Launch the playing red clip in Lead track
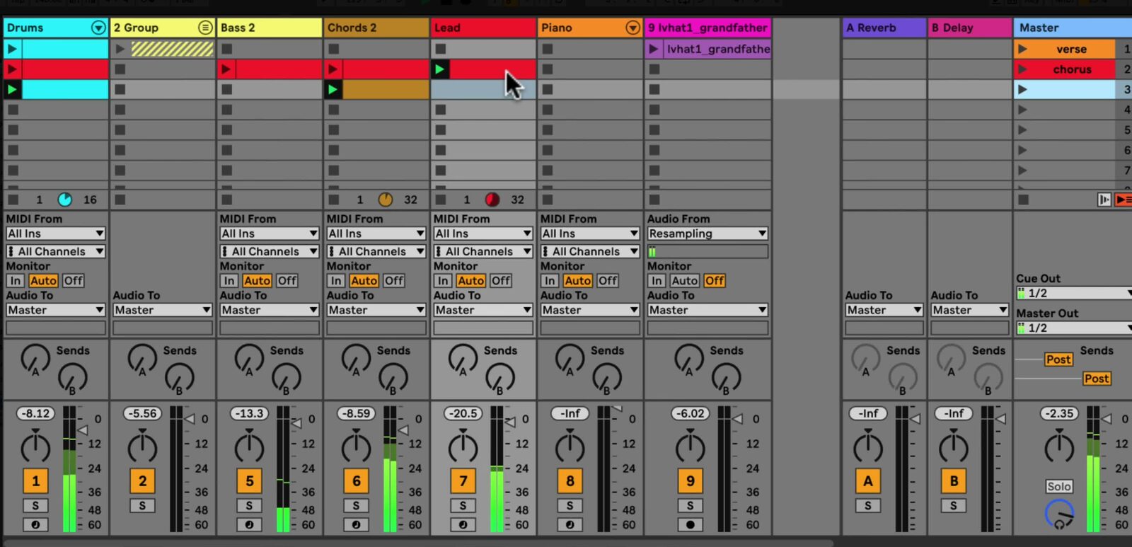This screenshot has height=547, width=1132. 440,69
